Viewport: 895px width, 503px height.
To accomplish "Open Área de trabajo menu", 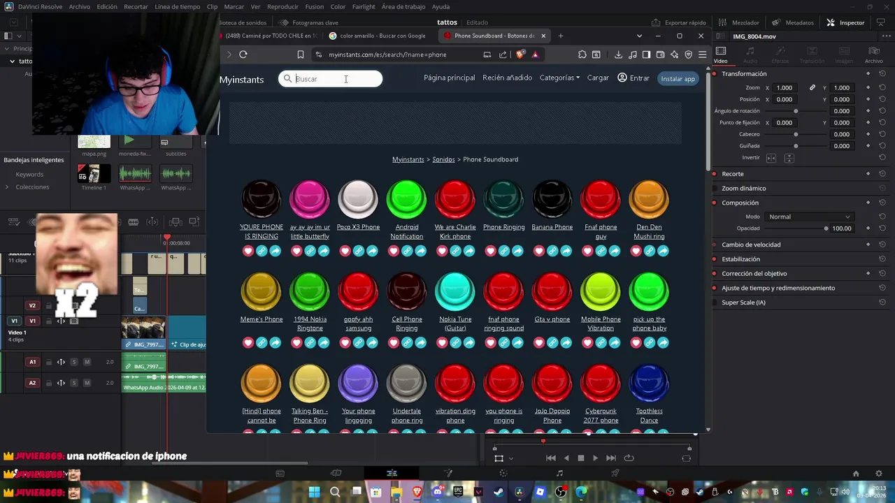I will coord(403,6).
